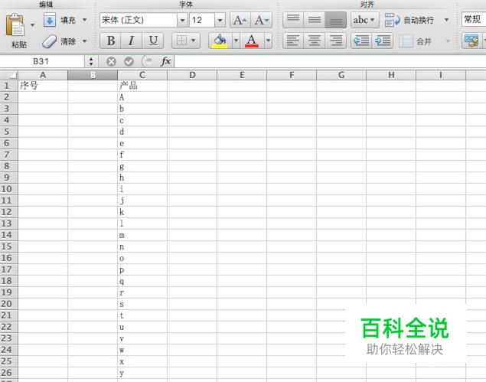Click the select-all corner button

click(x=9, y=75)
